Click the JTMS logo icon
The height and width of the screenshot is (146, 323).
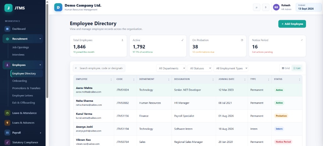click(x=9, y=8)
